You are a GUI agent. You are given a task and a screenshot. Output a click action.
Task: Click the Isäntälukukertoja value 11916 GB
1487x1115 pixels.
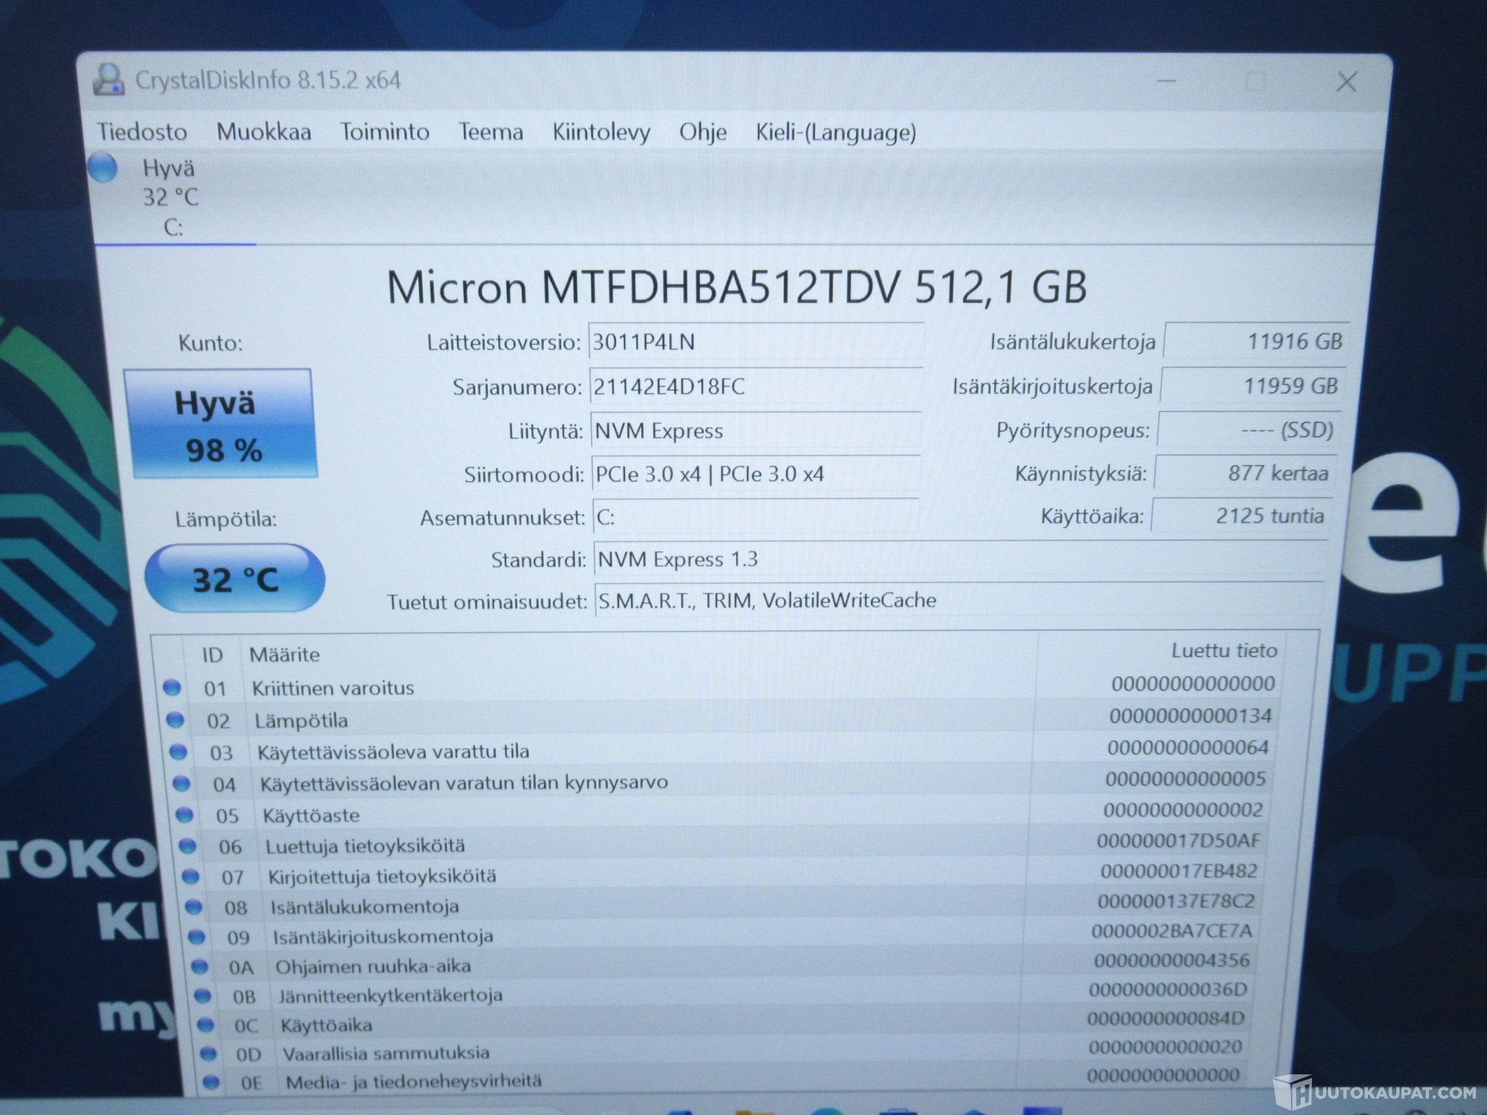1256,341
